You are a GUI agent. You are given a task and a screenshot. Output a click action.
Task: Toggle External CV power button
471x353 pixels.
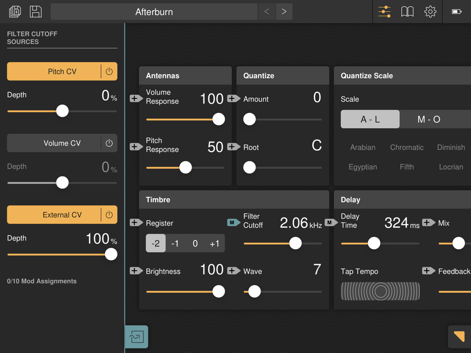tap(109, 215)
